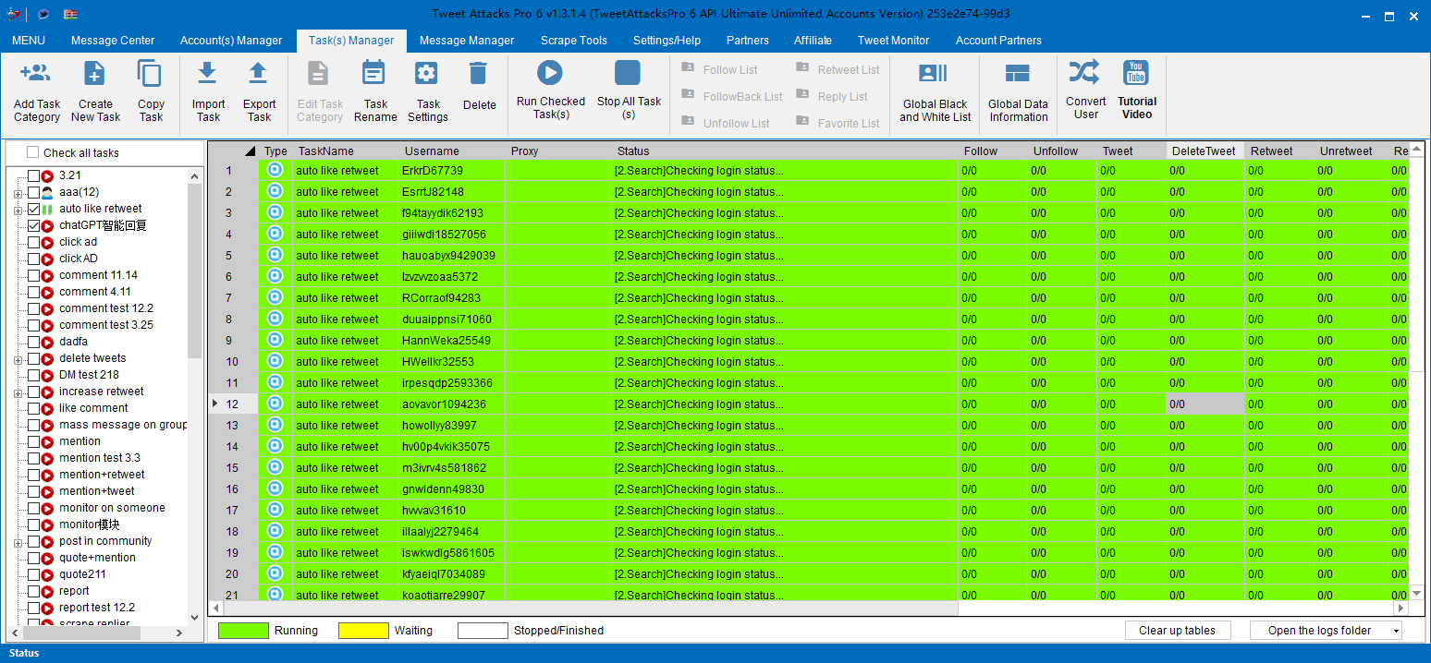Viewport: 1431px width, 663px height.
Task: Click the Status column header
Action: pos(785,151)
